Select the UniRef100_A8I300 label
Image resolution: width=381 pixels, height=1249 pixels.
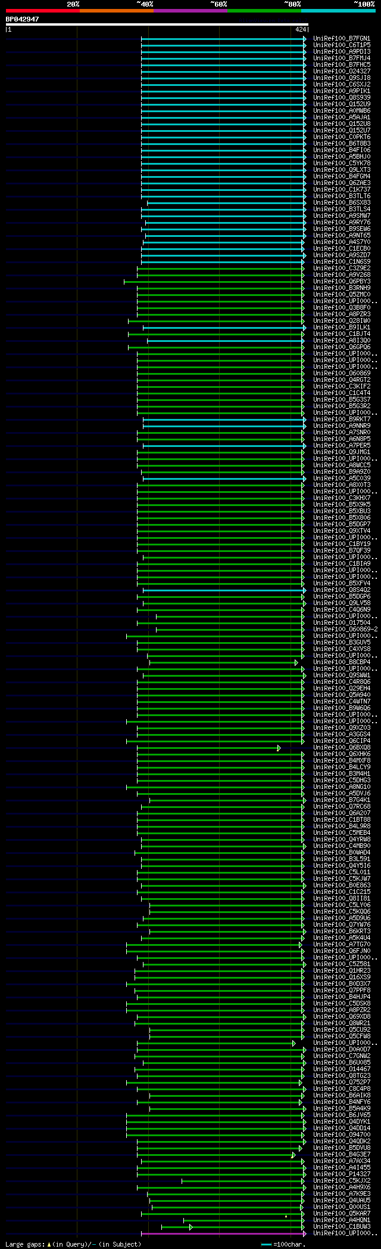pos(342,341)
